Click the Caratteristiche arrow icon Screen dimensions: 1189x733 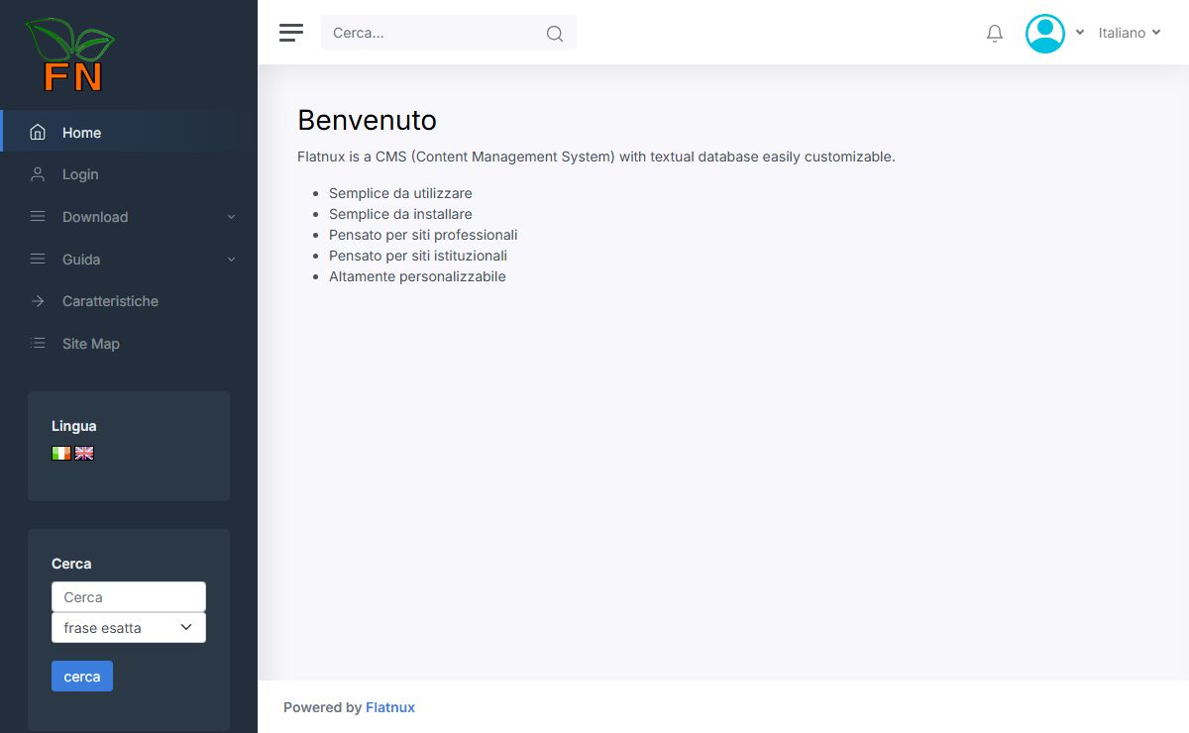click(x=38, y=301)
